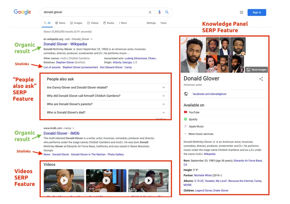Screen dimensions: 290x204
Task: Click the YouTube text under Available on
Action: point(194,112)
